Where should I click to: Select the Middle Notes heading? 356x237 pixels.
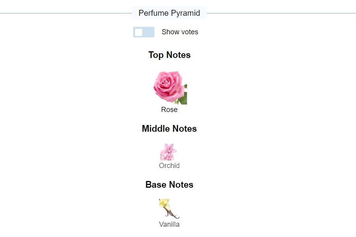point(169,129)
